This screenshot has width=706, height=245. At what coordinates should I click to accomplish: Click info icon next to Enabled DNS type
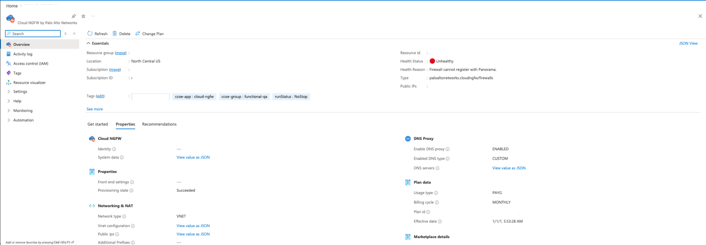click(447, 159)
